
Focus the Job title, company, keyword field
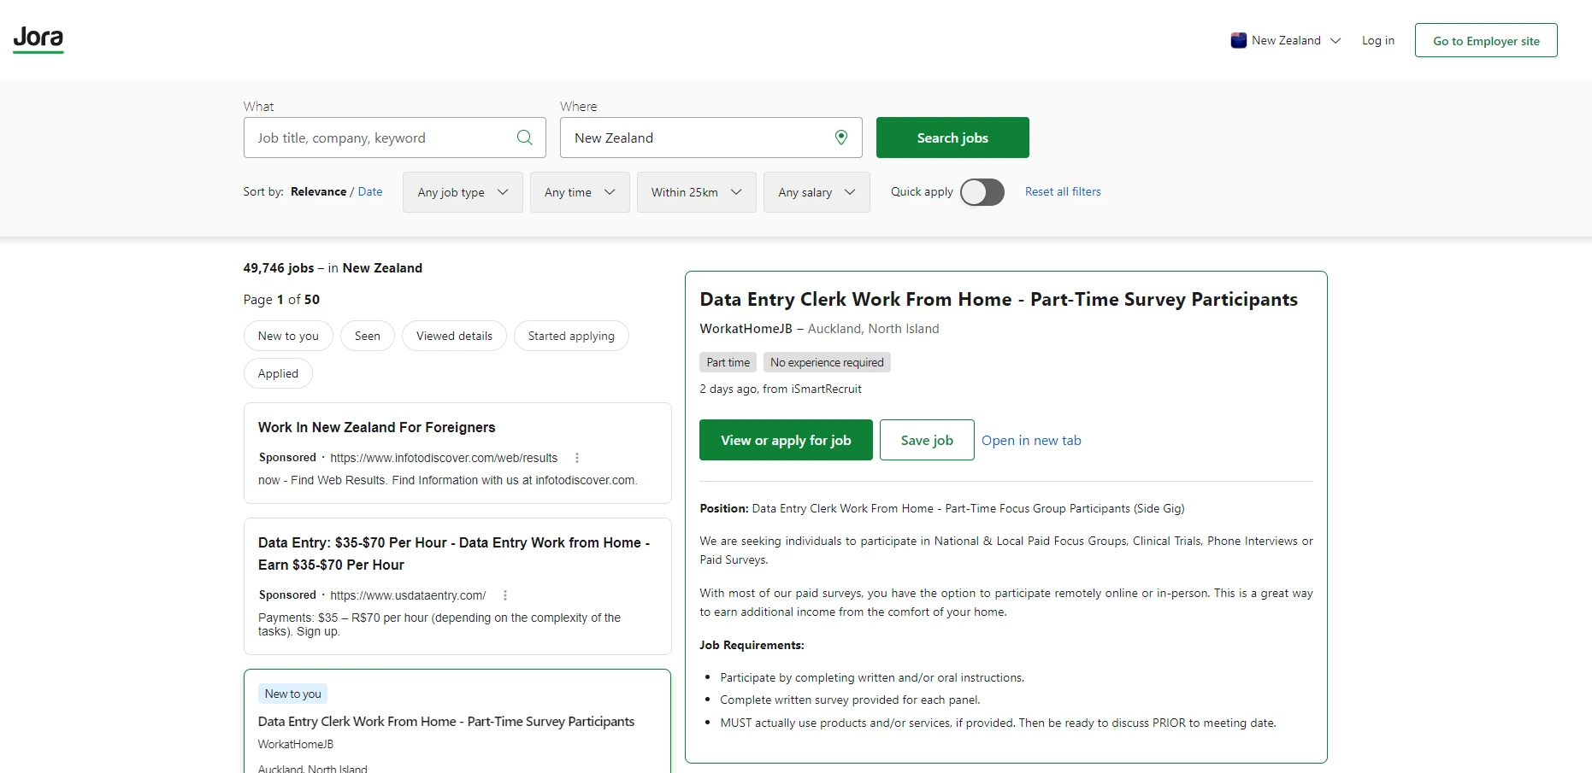tap(394, 138)
